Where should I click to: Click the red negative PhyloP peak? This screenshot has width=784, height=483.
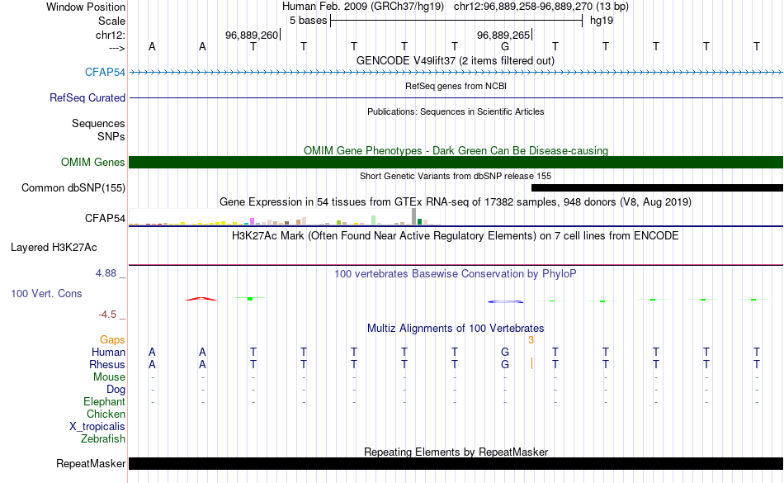click(x=201, y=299)
